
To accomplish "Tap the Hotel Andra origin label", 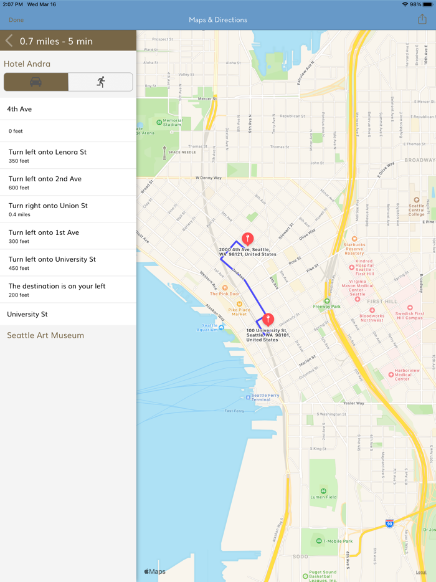I will pyautogui.click(x=27, y=64).
